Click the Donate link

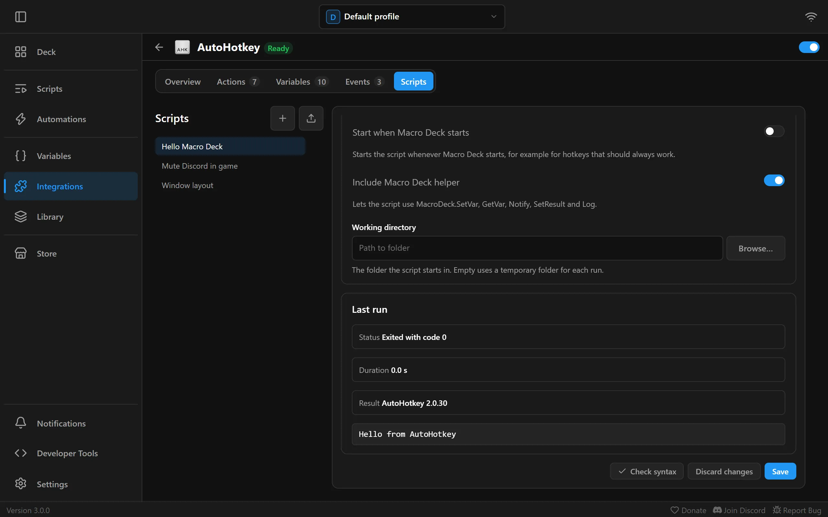coord(688,510)
